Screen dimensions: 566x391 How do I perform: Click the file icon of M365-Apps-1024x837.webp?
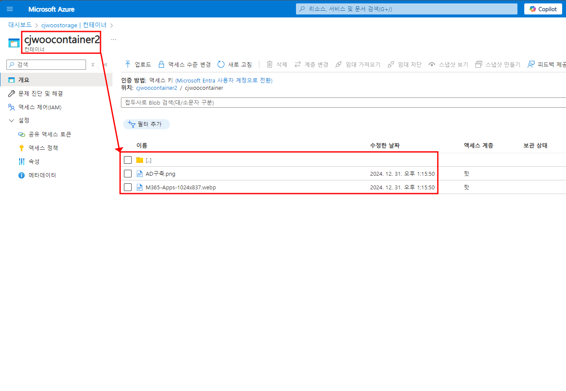(140, 187)
